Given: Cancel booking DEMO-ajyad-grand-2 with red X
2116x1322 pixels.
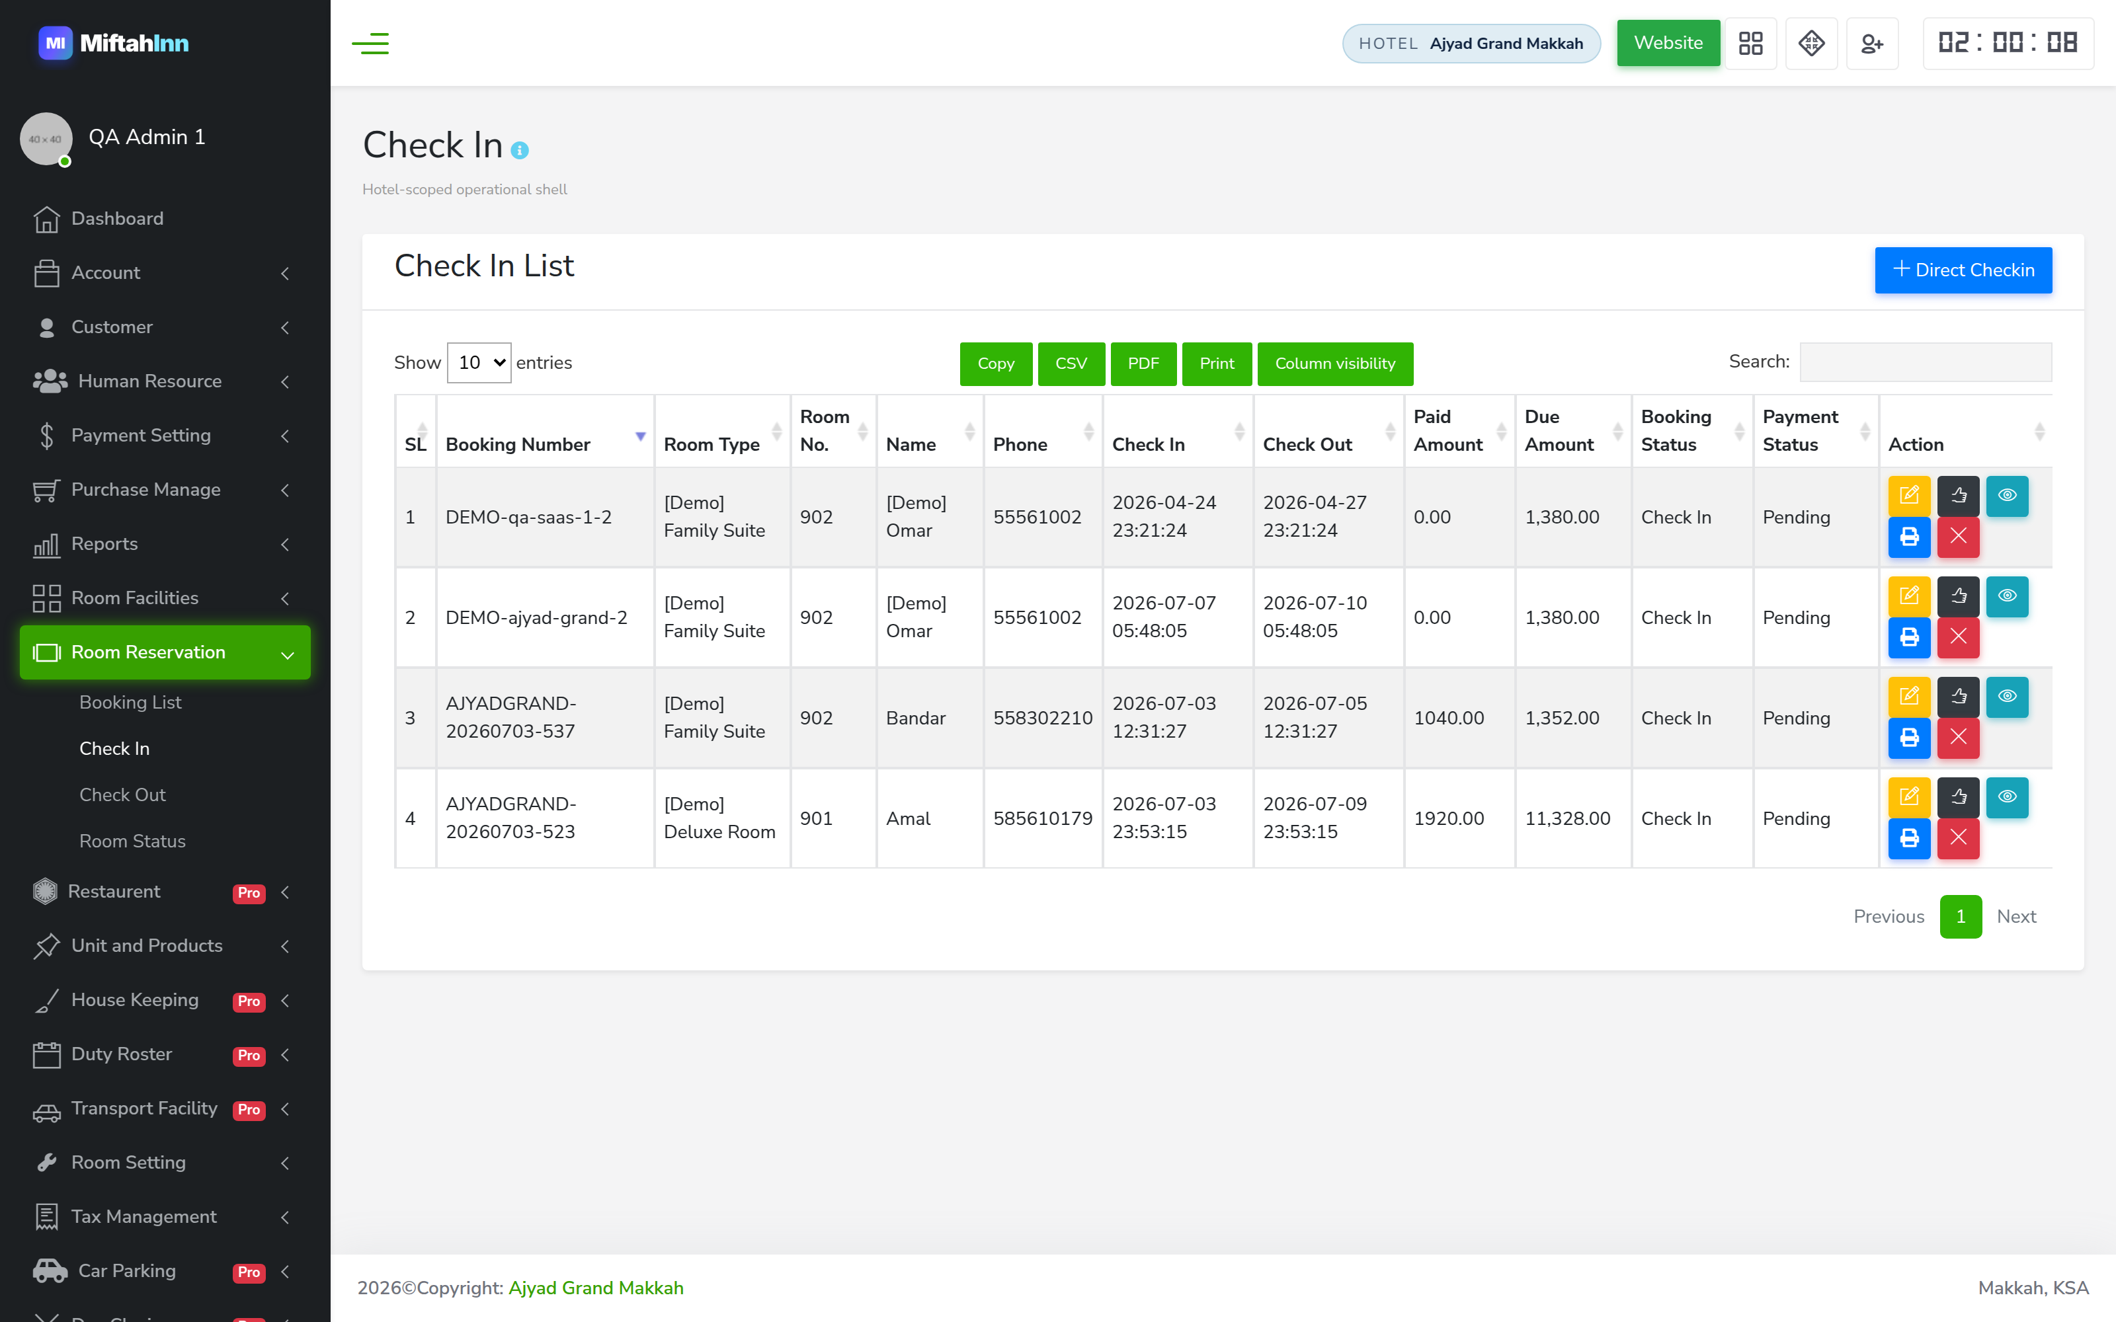Looking at the screenshot, I should coord(1958,637).
